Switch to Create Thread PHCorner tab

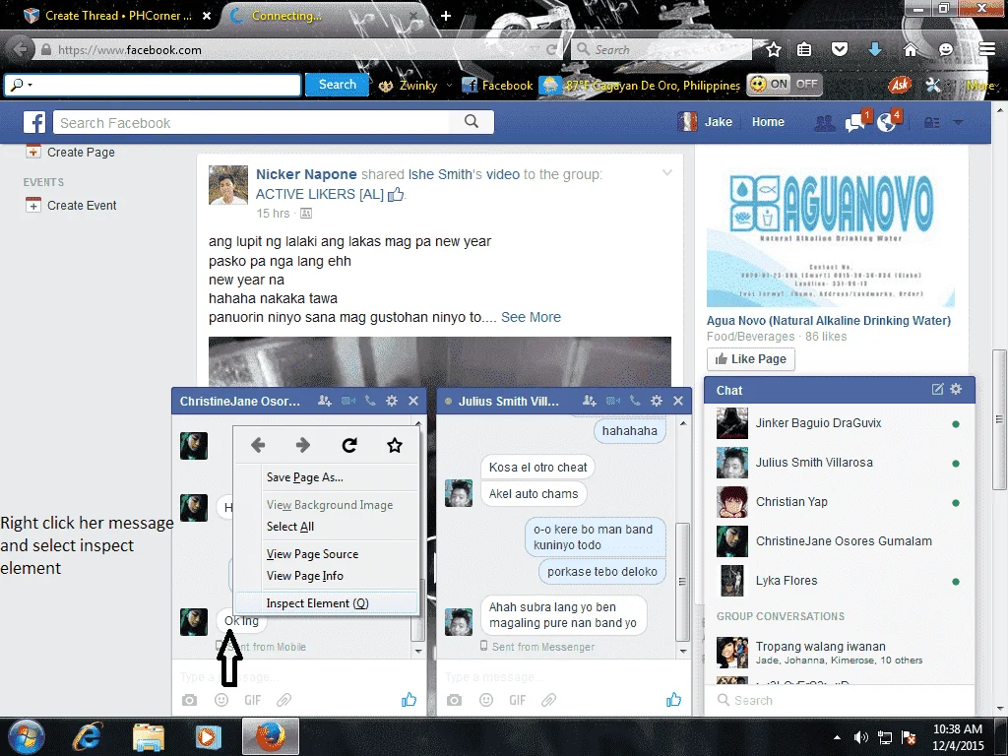pyautogui.click(x=118, y=16)
